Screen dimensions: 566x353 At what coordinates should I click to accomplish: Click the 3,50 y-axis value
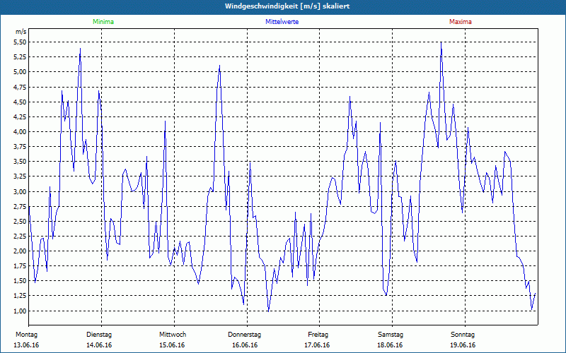(21, 162)
